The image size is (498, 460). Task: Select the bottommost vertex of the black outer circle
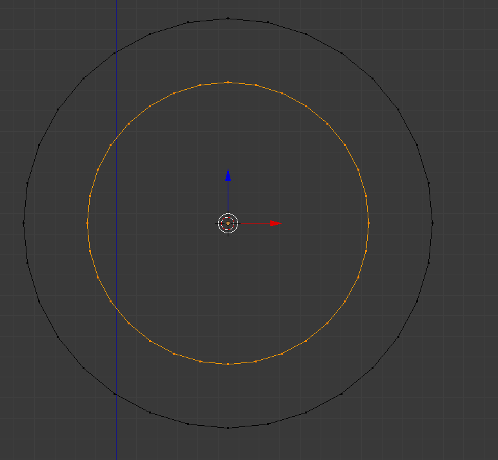coord(228,428)
